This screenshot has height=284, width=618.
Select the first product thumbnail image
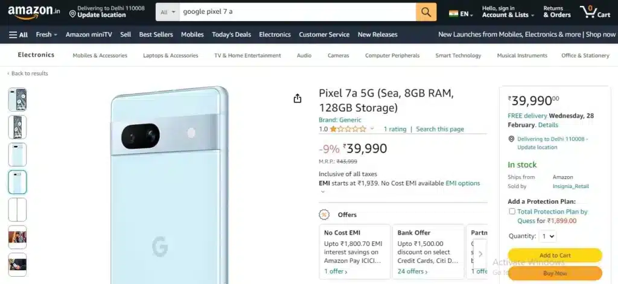[18, 99]
